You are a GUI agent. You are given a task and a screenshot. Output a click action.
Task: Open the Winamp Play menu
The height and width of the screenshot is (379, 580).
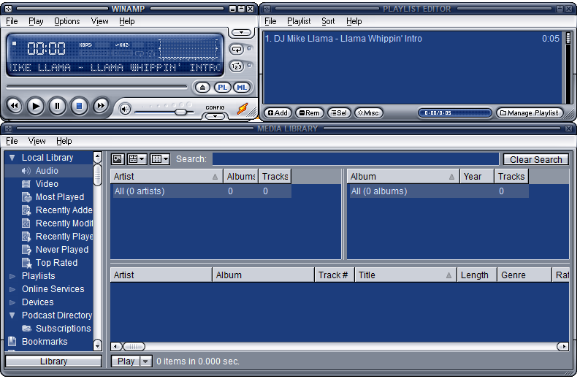click(x=36, y=21)
